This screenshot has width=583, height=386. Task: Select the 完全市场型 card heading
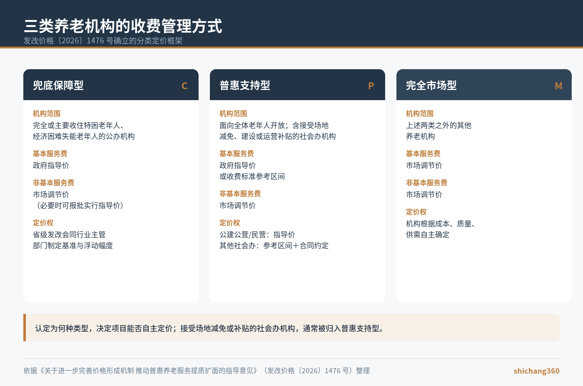(431, 85)
